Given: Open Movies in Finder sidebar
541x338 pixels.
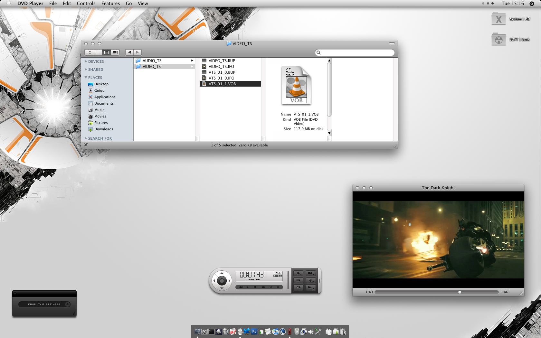Looking at the screenshot, I should [x=97, y=116].
